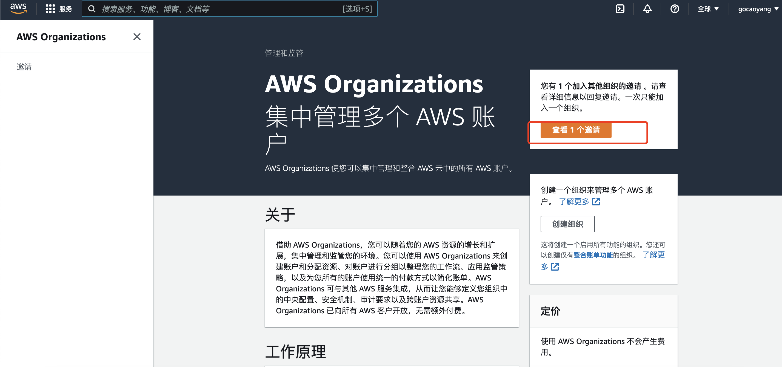This screenshot has height=367, width=782.
Task: Expand the 全球 region dropdown
Action: click(x=708, y=9)
